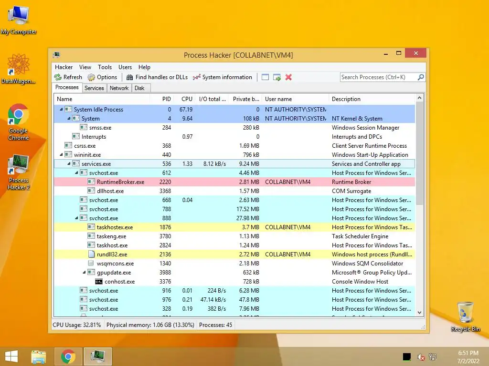
Task: Click the muted volume tray icon
Action: pos(421,357)
